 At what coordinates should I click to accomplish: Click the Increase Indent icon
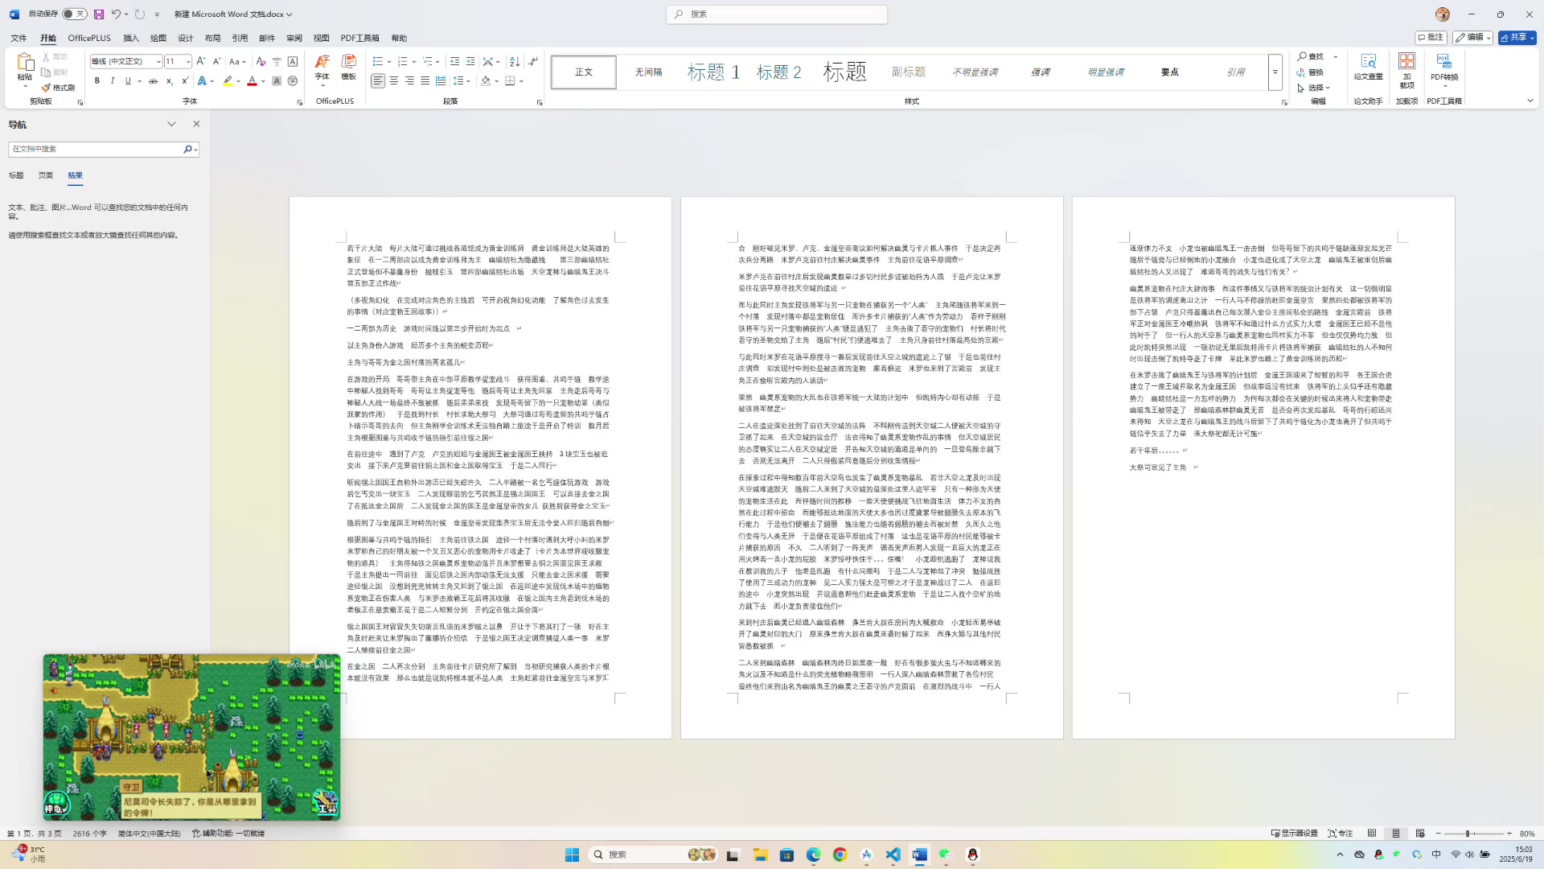[x=470, y=61]
